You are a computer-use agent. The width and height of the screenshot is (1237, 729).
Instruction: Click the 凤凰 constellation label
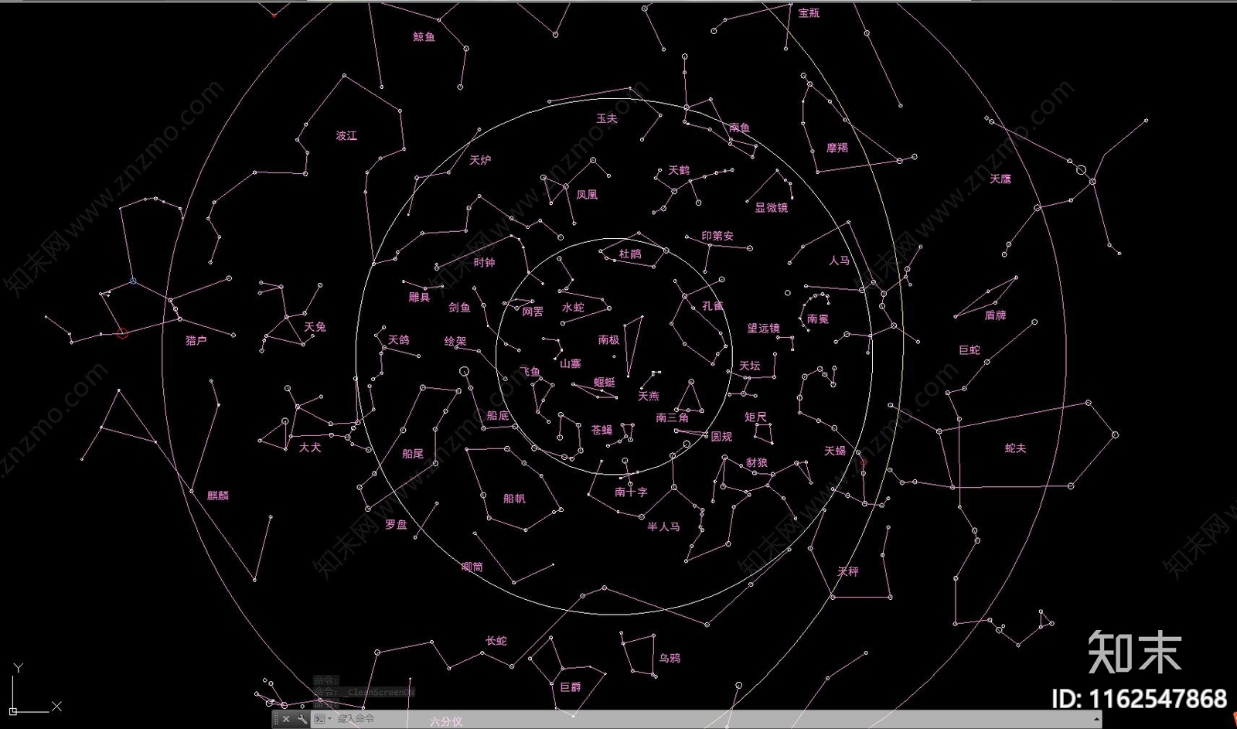pyautogui.click(x=587, y=195)
